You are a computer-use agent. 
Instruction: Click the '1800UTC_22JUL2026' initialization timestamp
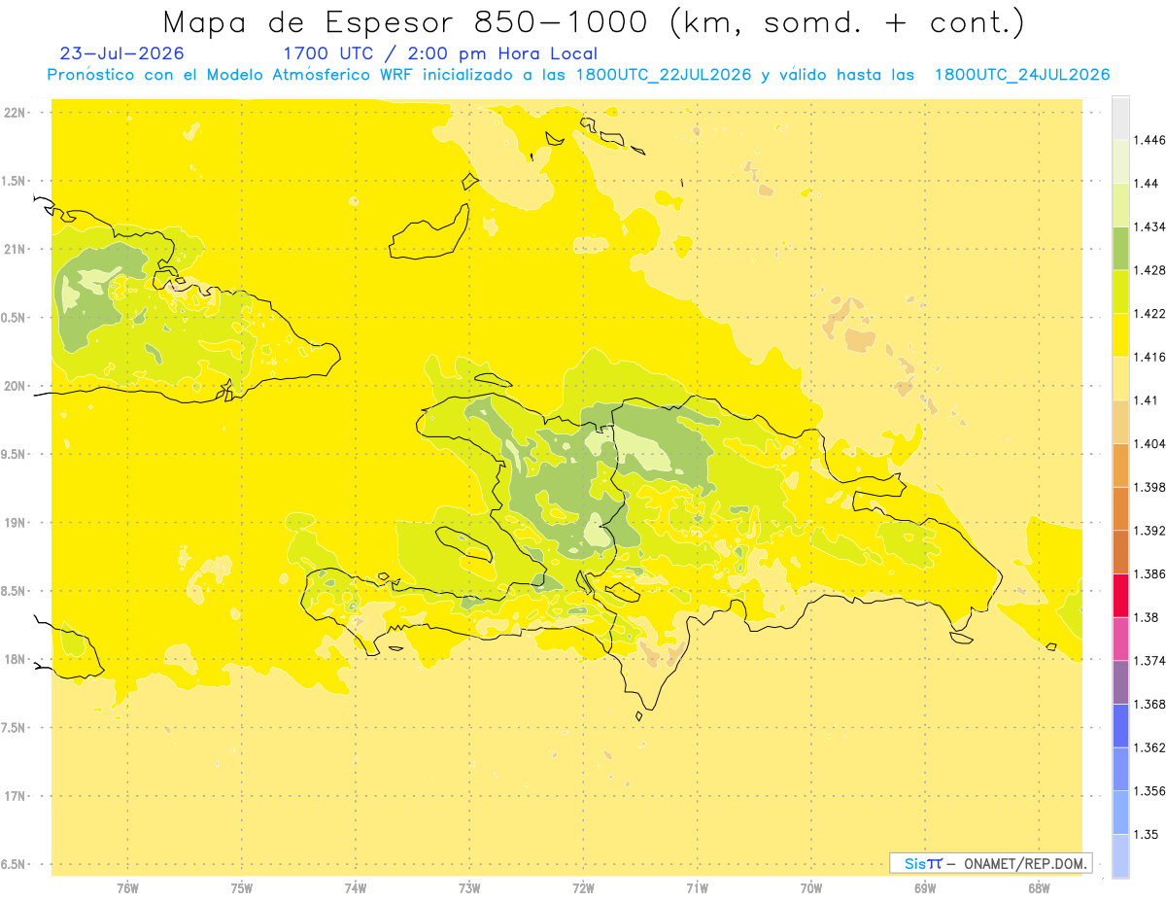[664, 75]
